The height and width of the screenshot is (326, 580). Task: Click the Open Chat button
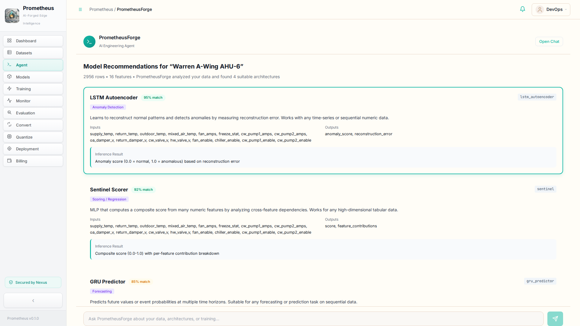pyautogui.click(x=549, y=41)
